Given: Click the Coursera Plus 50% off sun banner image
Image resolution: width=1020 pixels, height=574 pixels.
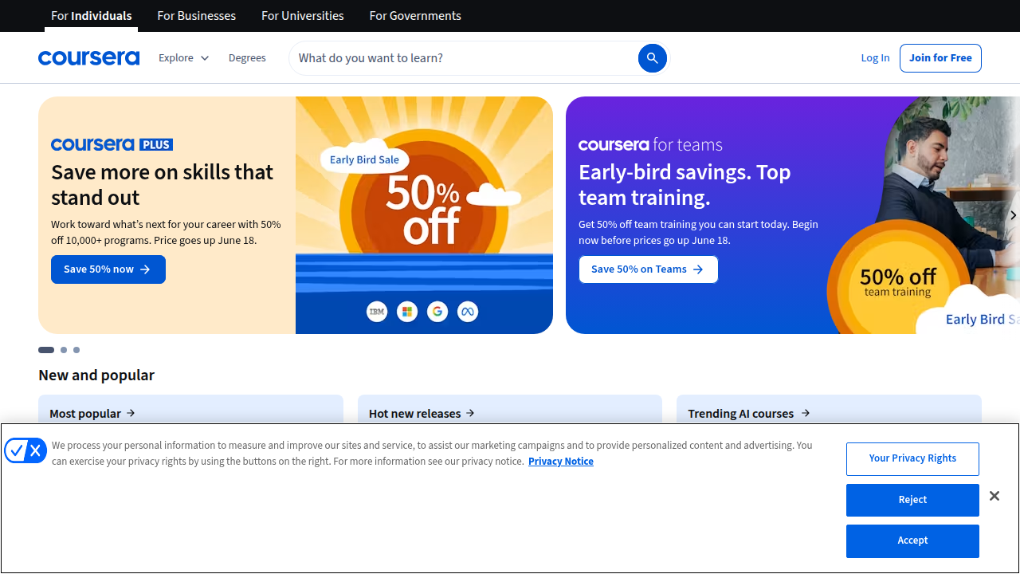Looking at the screenshot, I should tap(424, 215).
